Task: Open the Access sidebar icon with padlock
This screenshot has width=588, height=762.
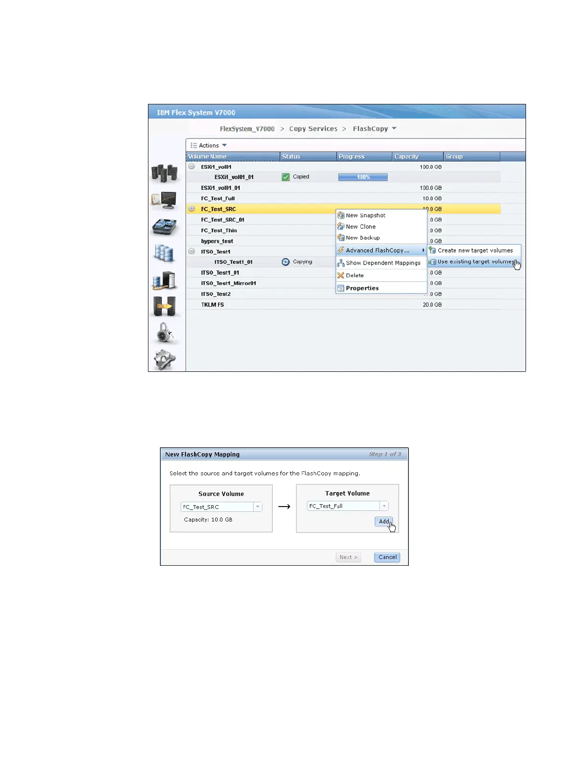Action: tap(165, 333)
